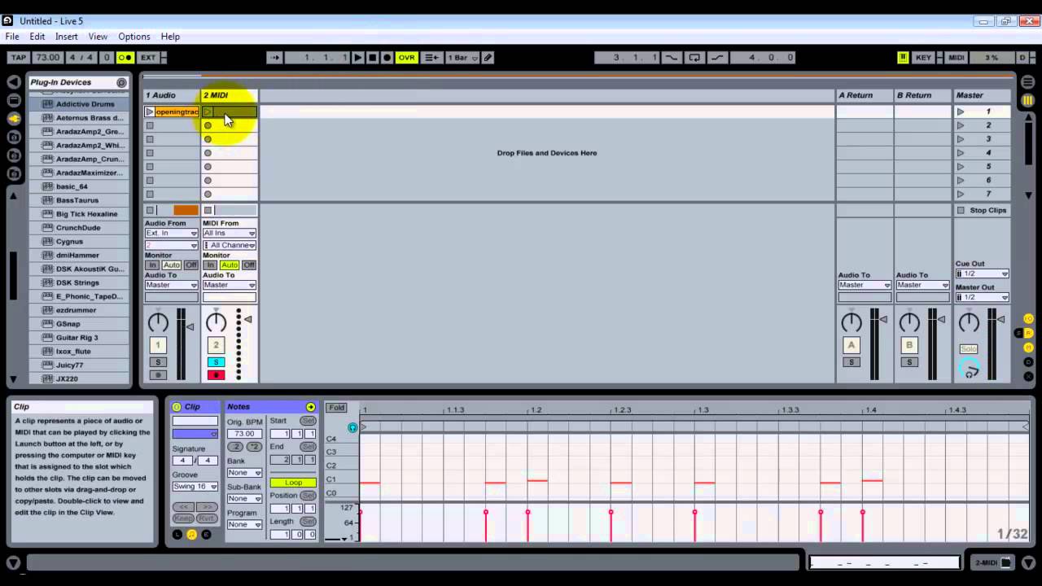Click the Punch-In switch icon
1042x586 pixels.
tap(672, 58)
